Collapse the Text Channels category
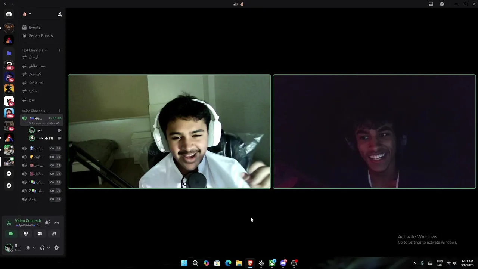 (x=34, y=50)
